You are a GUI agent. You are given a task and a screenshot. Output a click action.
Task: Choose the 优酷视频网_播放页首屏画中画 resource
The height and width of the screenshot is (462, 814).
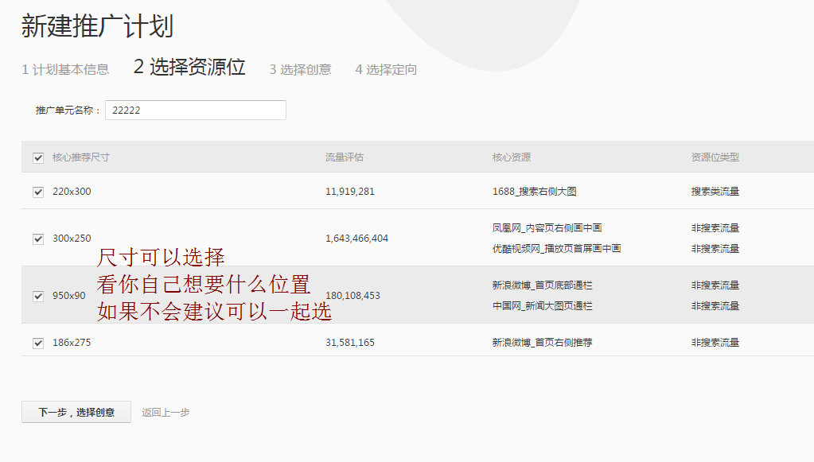coord(556,249)
